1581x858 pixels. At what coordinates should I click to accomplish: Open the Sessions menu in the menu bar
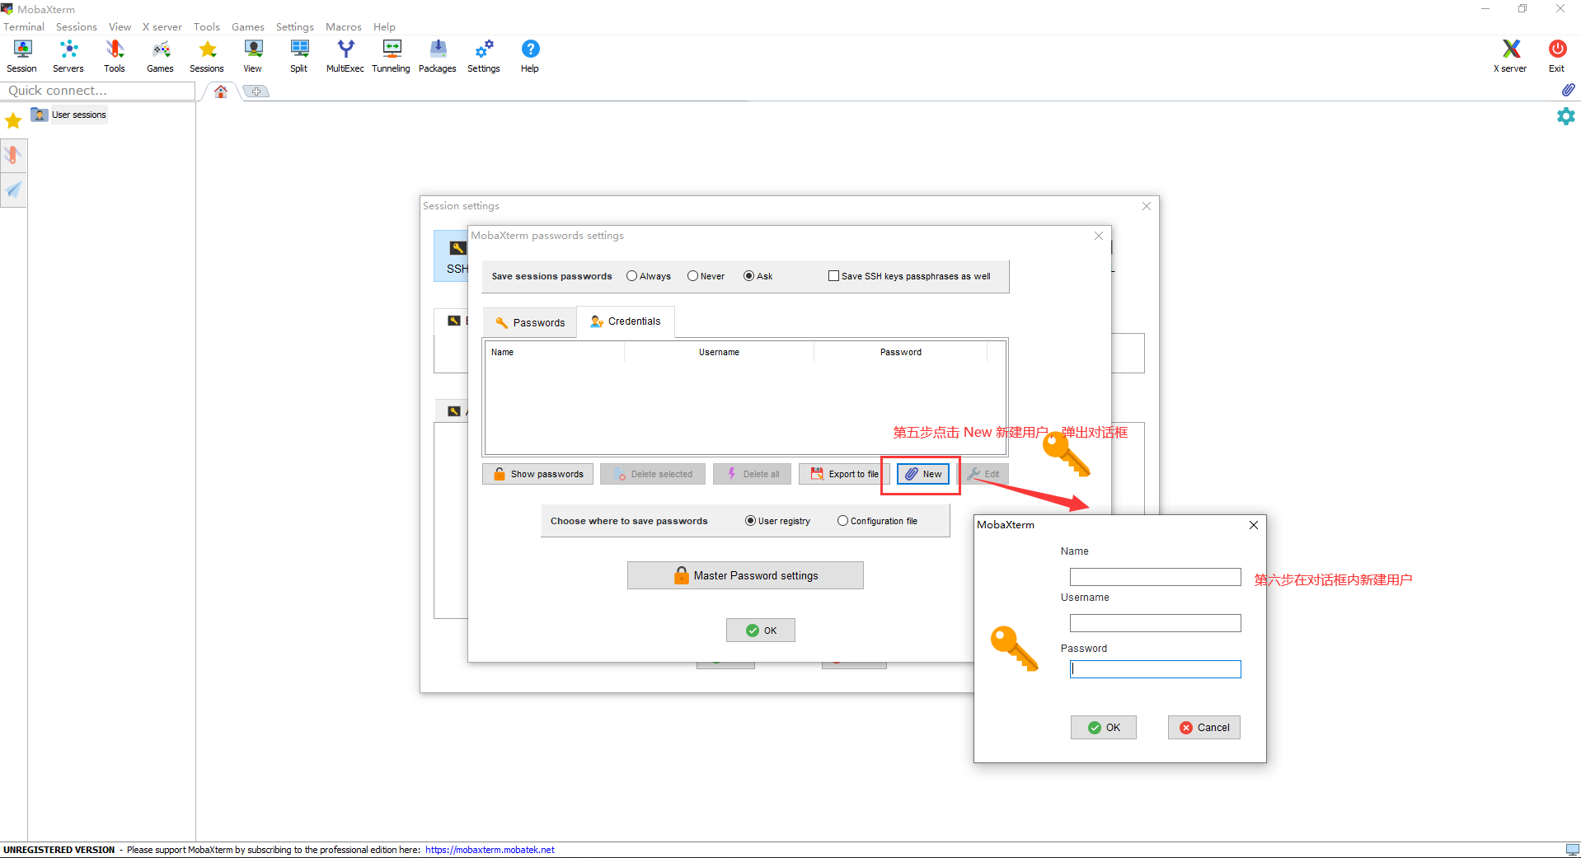(x=77, y=27)
